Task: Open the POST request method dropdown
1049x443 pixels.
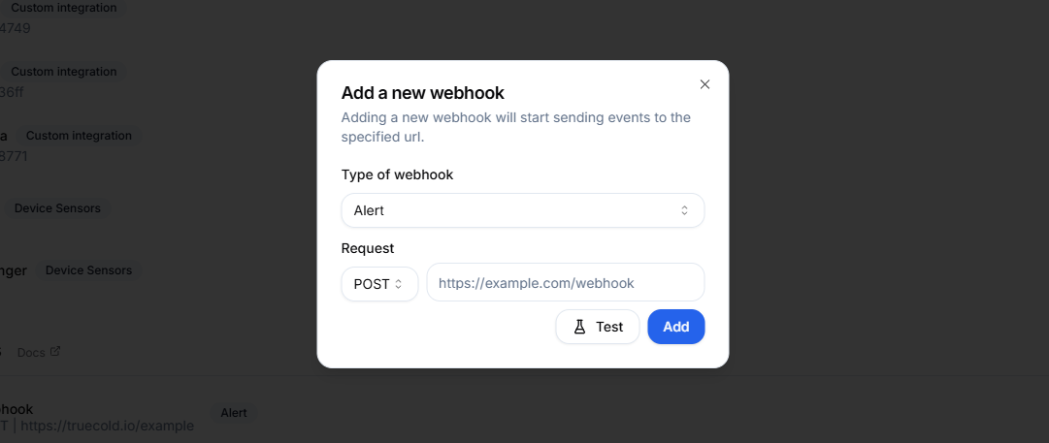Action: point(379,284)
